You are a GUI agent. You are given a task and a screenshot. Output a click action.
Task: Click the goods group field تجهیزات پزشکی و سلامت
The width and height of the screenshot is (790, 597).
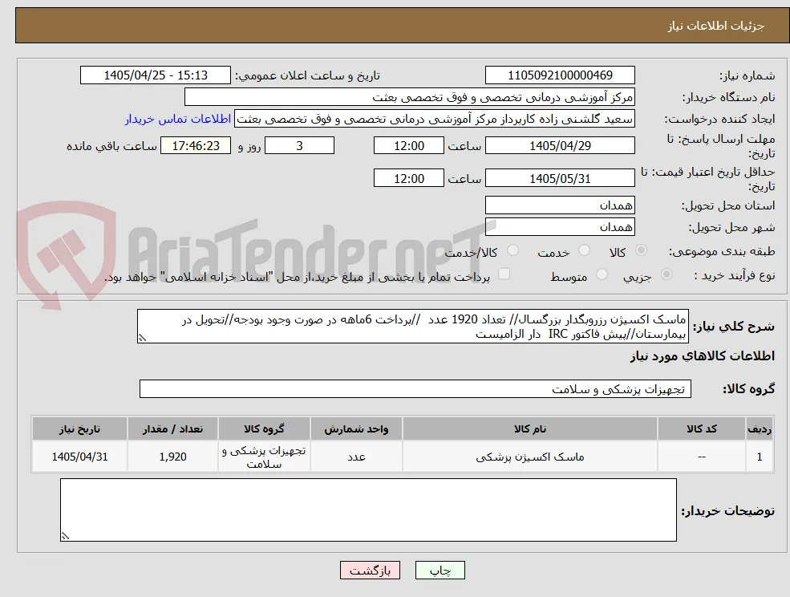tap(415, 389)
